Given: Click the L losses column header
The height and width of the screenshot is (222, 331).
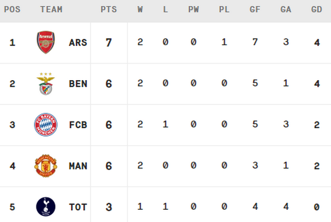Looking at the screenshot, I should pos(165,10).
